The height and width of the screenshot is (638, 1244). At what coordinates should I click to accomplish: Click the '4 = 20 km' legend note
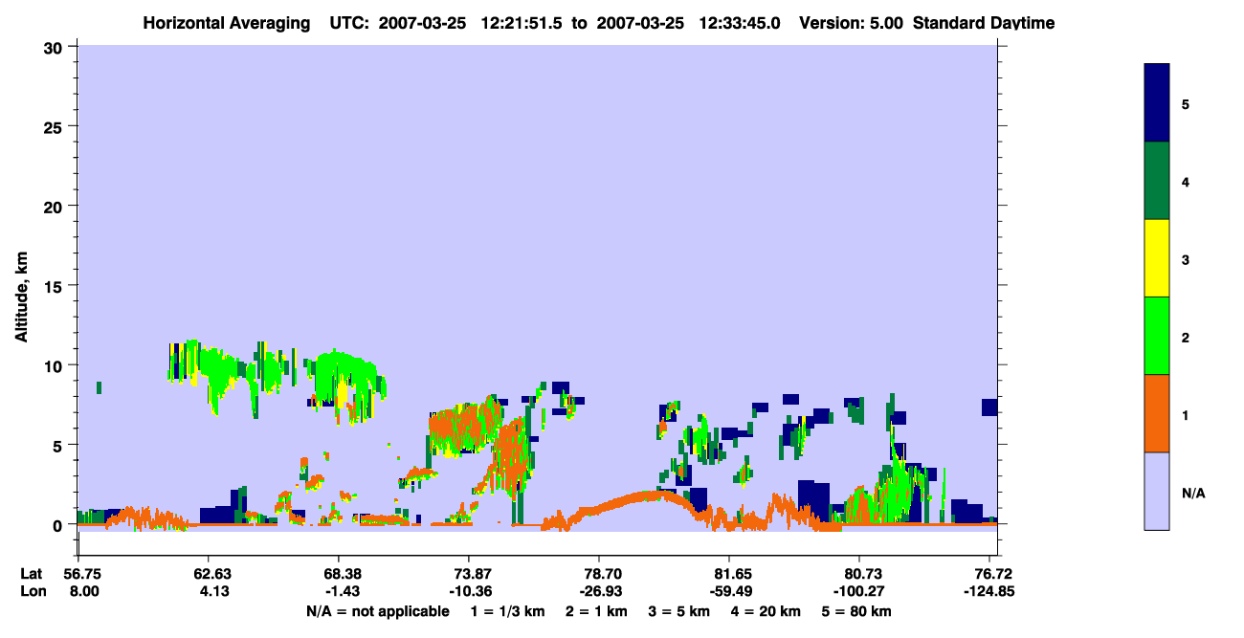click(x=767, y=611)
